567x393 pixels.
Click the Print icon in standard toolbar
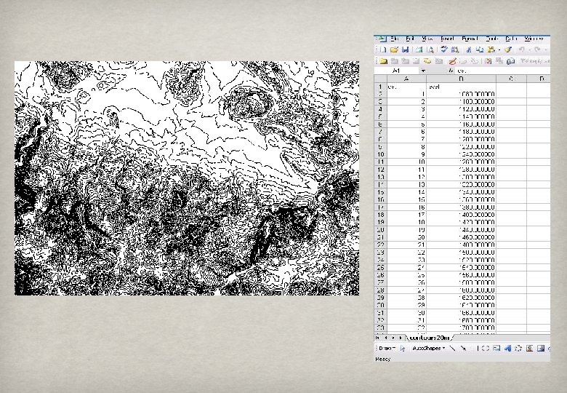pos(419,50)
